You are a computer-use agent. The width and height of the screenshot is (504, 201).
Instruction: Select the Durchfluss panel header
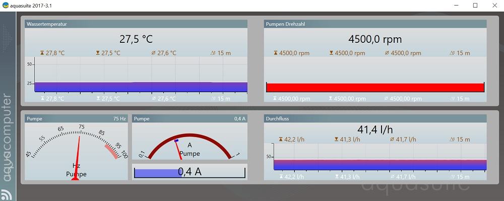click(x=375, y=119)
